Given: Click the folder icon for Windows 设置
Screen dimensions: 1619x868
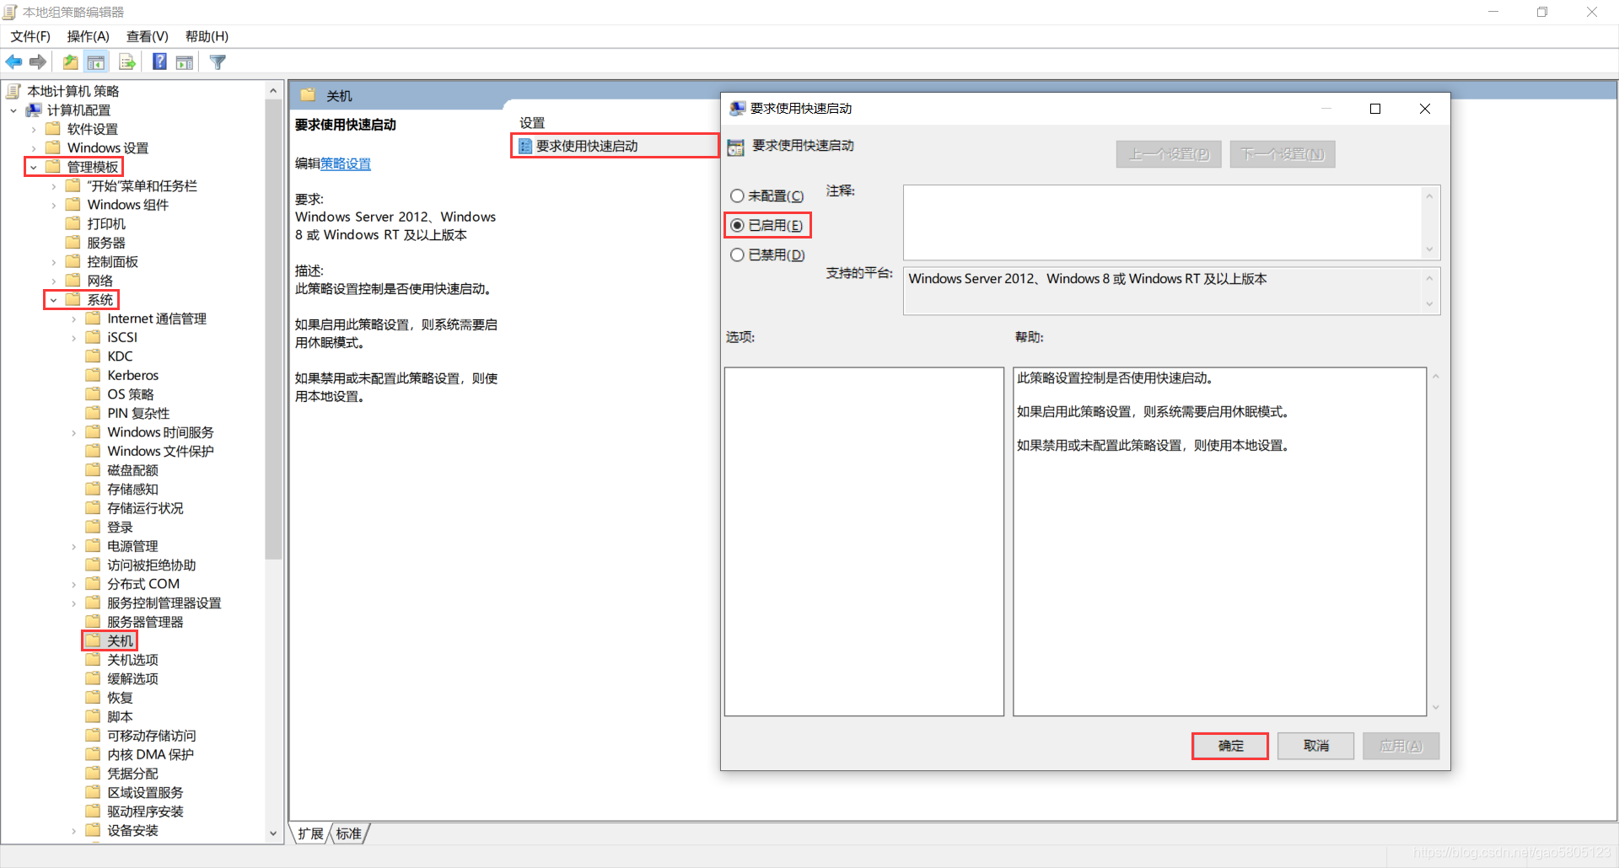Looking at the screenshot, I should coord(53,147).
